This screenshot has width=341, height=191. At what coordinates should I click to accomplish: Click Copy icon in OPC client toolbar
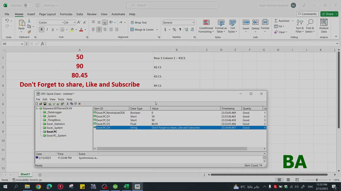click(x=71, y=104)
